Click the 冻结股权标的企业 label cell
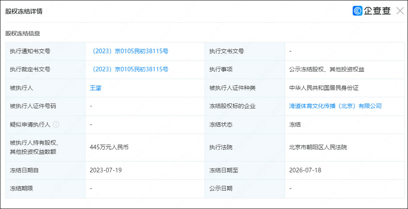Screen dimensions: 408x209 (x=245, y=106)
